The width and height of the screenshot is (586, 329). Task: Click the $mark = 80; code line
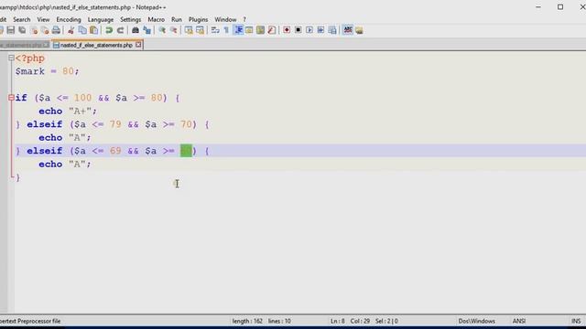[x=47, y=71]
